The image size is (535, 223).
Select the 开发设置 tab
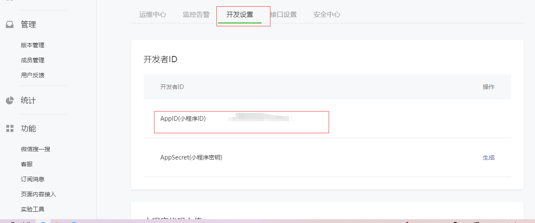click(x=240, y=15)
